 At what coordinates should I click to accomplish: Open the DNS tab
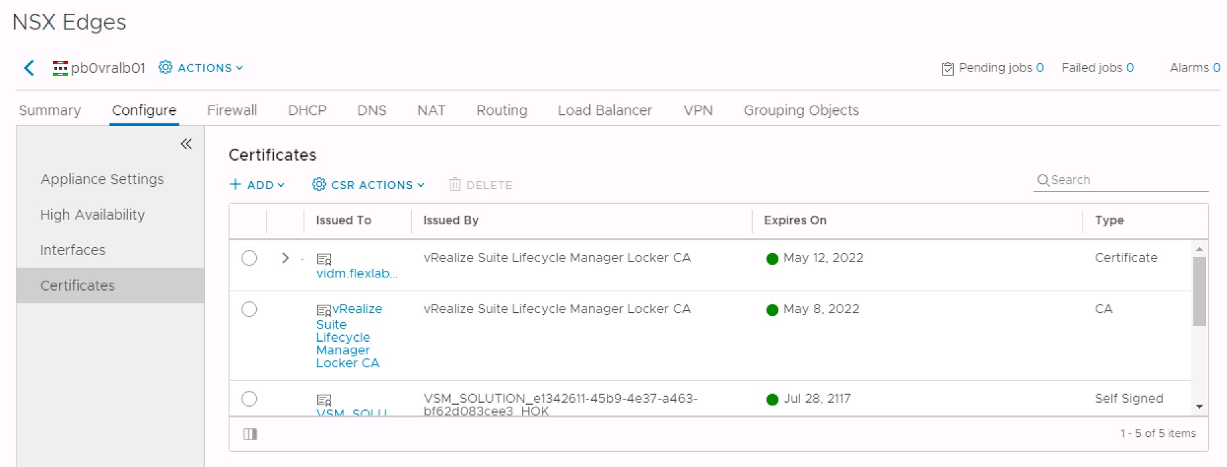click(x=372, y=110)
